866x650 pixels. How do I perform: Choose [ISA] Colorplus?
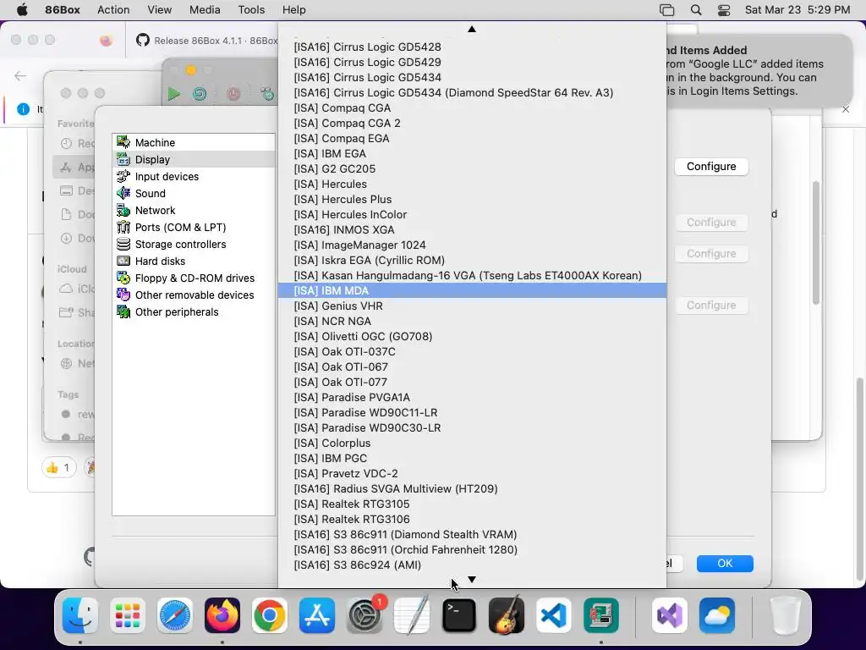point(472,443)
